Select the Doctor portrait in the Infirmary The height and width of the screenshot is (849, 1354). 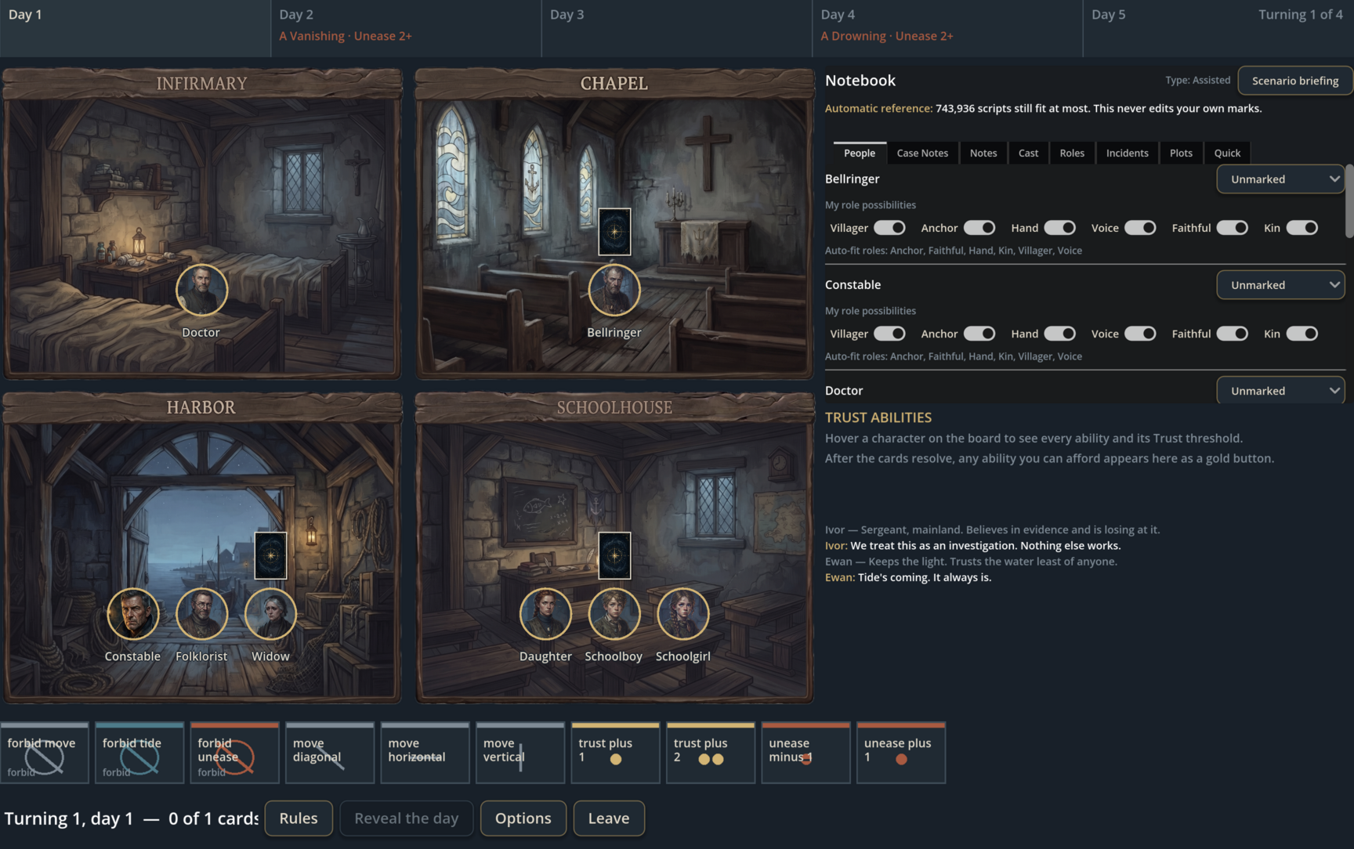[201, 290]
